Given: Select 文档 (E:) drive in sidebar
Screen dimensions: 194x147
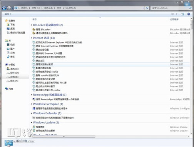Looking at the screenshot, I should 14,77.
